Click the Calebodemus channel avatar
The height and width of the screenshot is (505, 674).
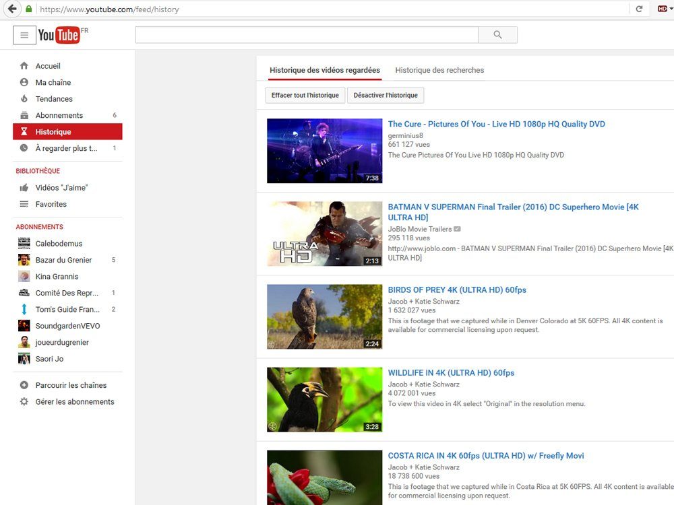point(24,243)
